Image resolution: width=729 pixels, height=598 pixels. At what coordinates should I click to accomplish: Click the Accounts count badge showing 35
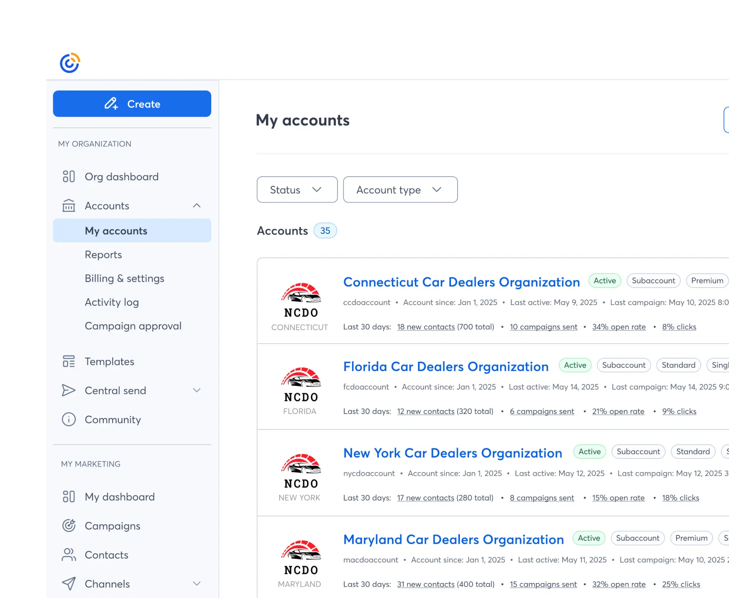pos(325,230)
